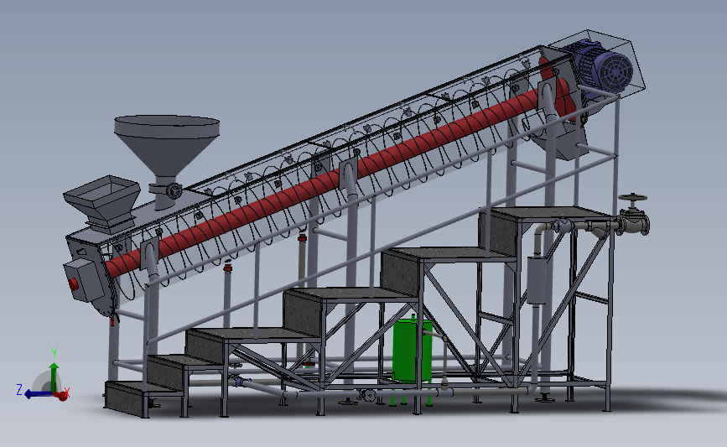The image size is (727, 447).
Task: Select the blue Z axis arrow of the triad
Action: click(x=38, y=394)
